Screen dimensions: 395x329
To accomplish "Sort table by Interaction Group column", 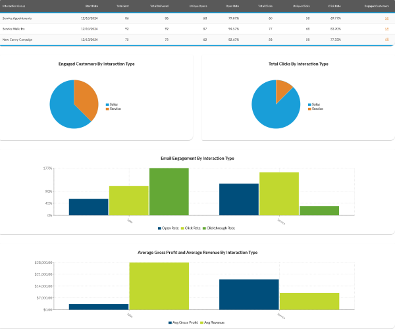I will (14, 5).
